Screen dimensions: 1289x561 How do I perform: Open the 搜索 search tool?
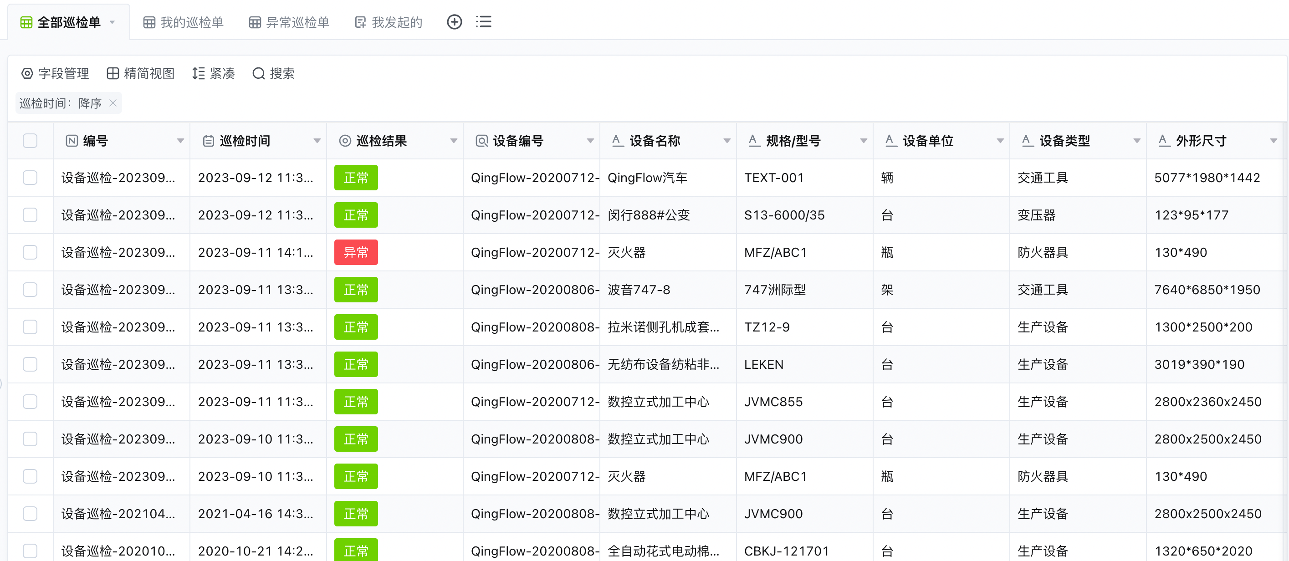[273, 74]
